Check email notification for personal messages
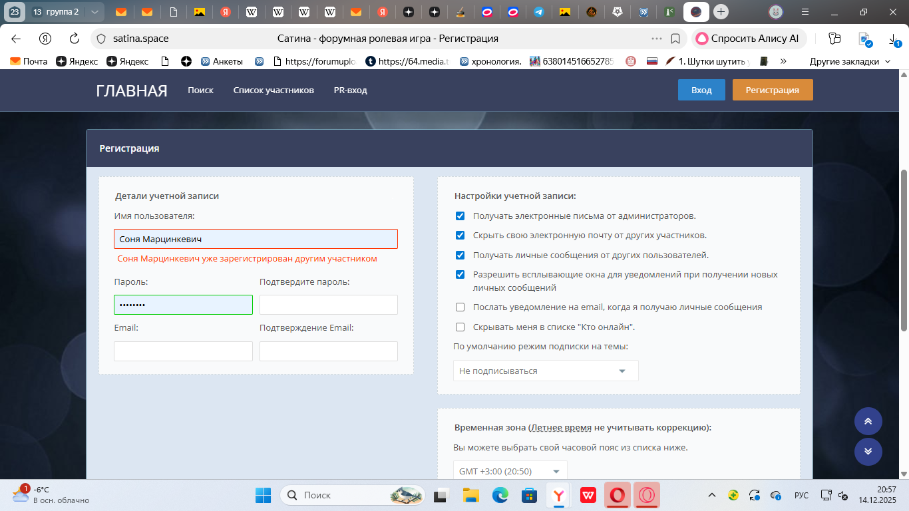909x511 pixels. [460, 307]
